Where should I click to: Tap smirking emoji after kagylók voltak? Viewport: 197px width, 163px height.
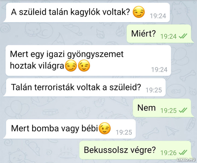click(139, 12)
